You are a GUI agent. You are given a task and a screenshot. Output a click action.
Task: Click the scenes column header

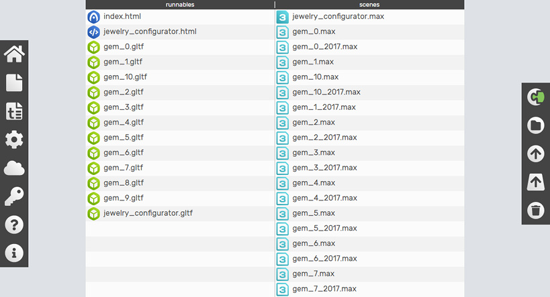[x=369, y=5]
